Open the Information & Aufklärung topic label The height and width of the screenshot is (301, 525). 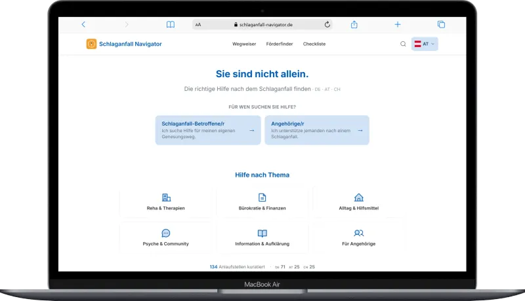(262, 243)
